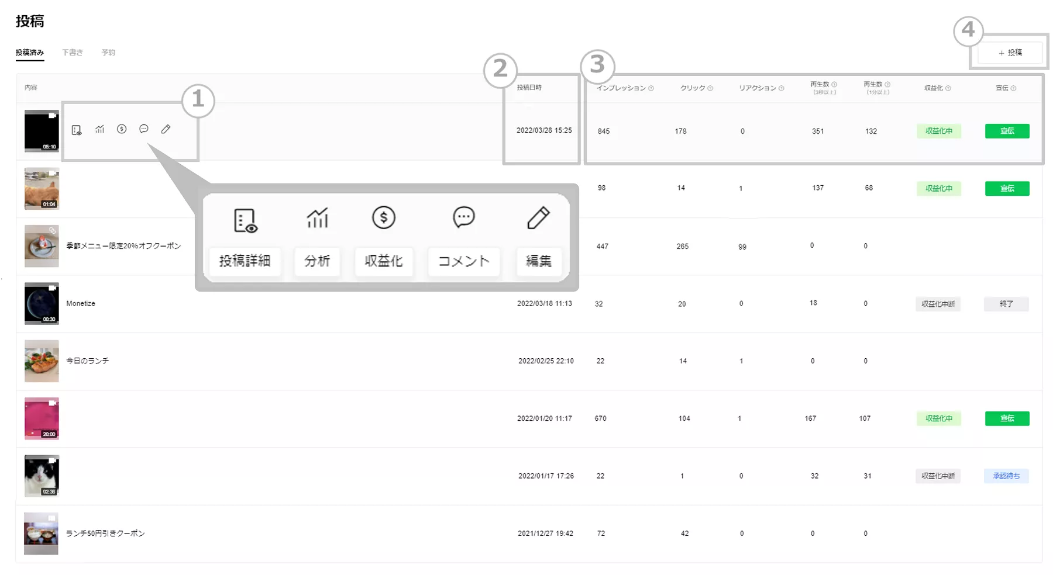Screen dimensions: 1053x575
Task: Open the small comment bubble icon in first row
Action: coord(144,129)
